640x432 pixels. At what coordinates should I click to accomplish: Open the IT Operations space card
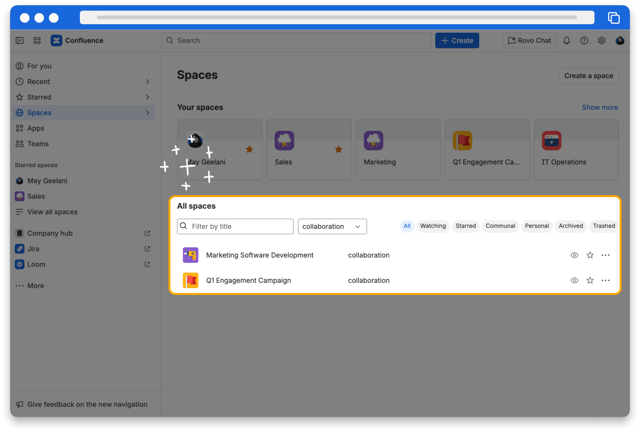pos(576,150)
